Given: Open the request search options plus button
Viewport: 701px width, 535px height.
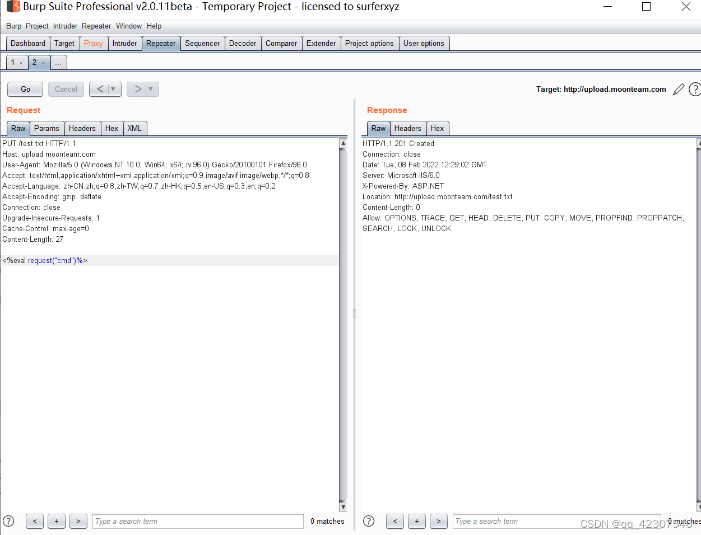Looking at the screenshot, I should pyautogui.click(x=57, y=521).
